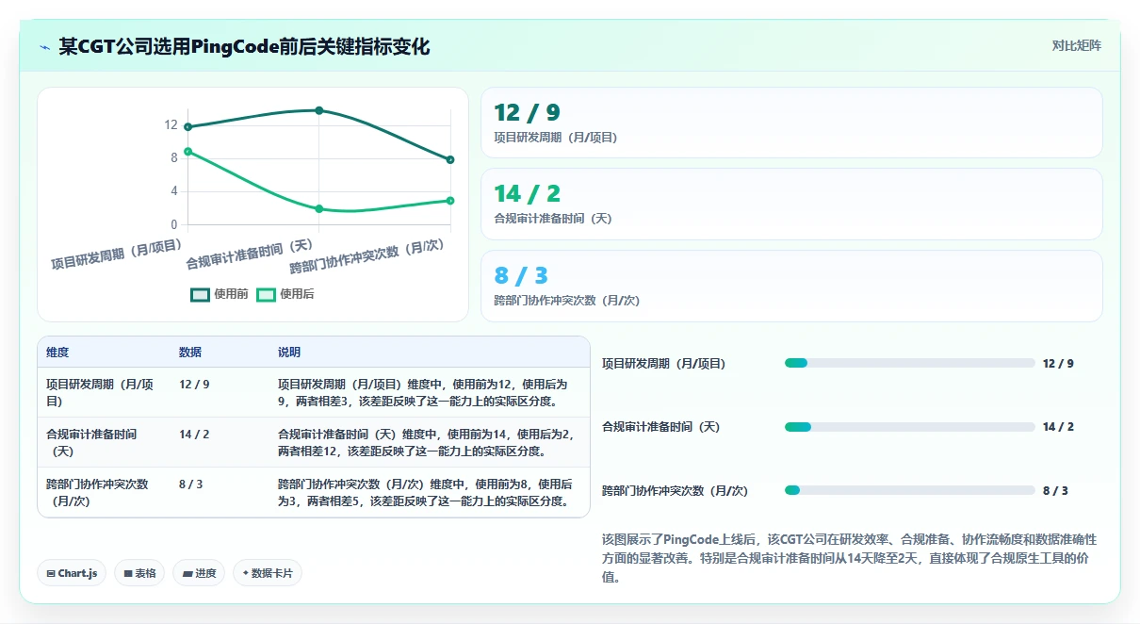
Task: Click the lightning icon beside the title
Action: 45,46
